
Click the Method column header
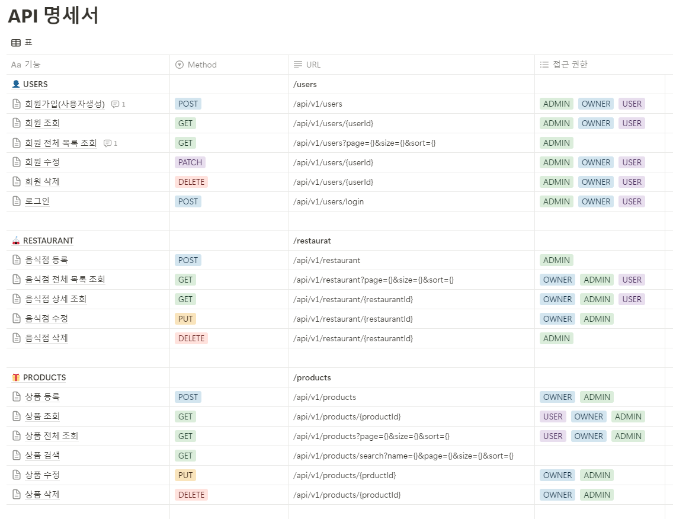(229, 65)
